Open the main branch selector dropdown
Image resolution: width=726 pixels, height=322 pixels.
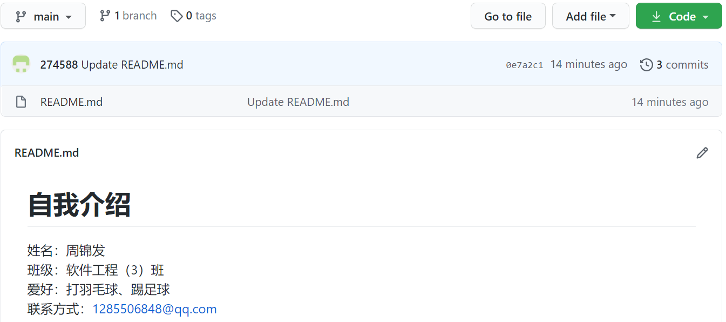pyautogui.click(x=43, y=16)
